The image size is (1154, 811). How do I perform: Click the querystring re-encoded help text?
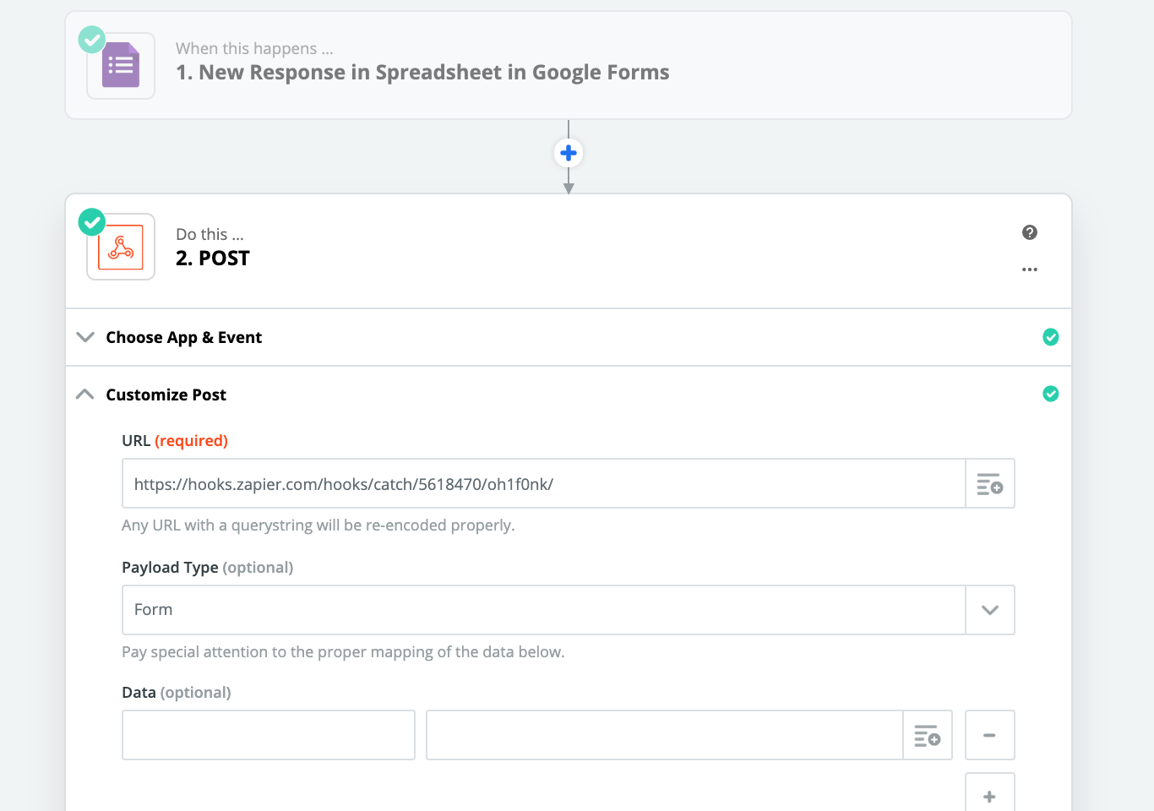318,525
